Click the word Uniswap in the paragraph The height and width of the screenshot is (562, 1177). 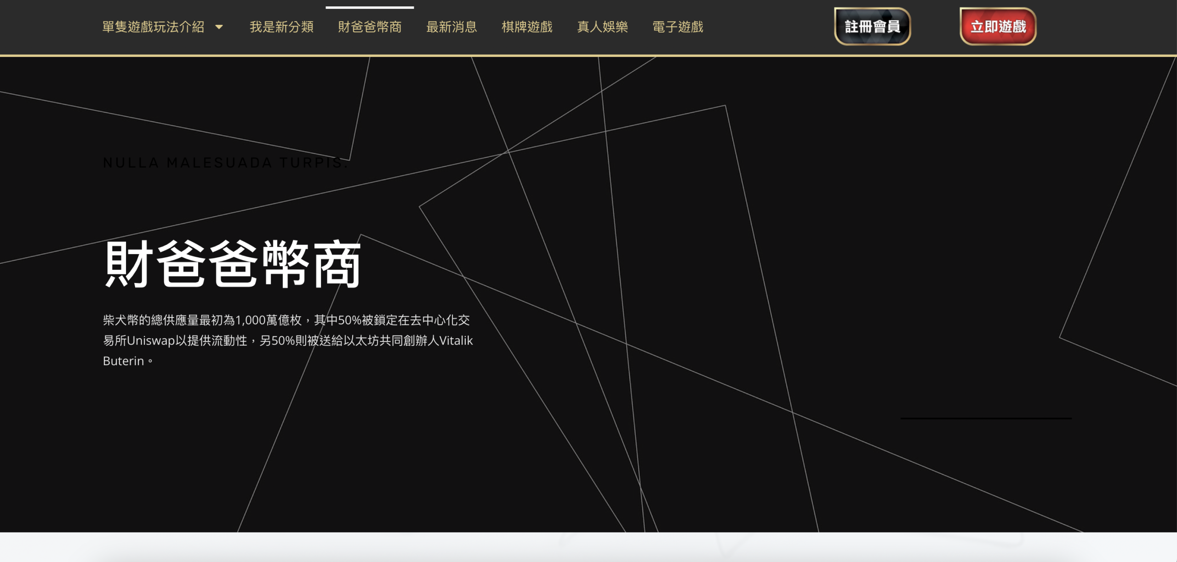pyautogui.click(x=151, y=341)
